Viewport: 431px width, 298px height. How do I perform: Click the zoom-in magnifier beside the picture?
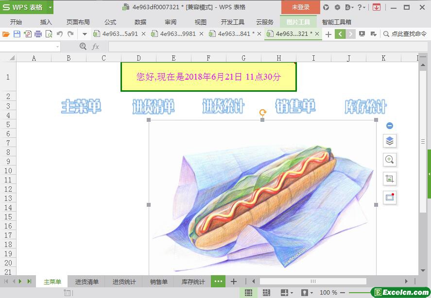coord(390,160)
